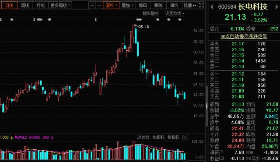This screenshot has width=280, height=162.
Task: Click the stock code 600584
Action: (227, 7)
